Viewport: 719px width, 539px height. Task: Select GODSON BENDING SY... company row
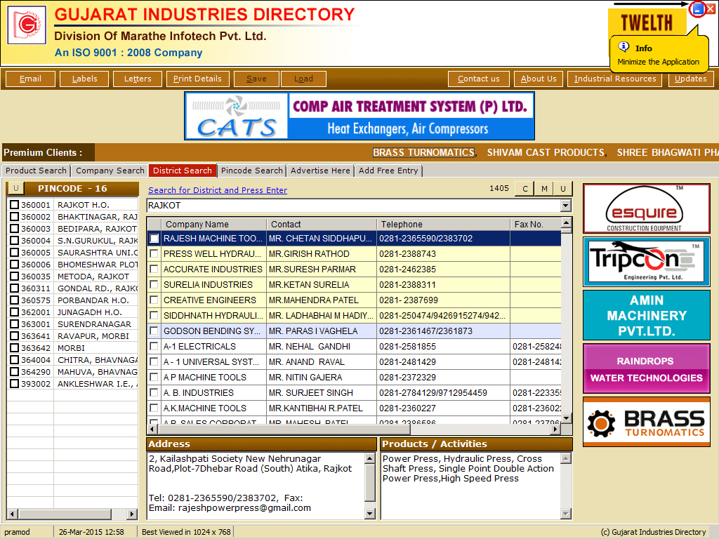click(354, 331)
